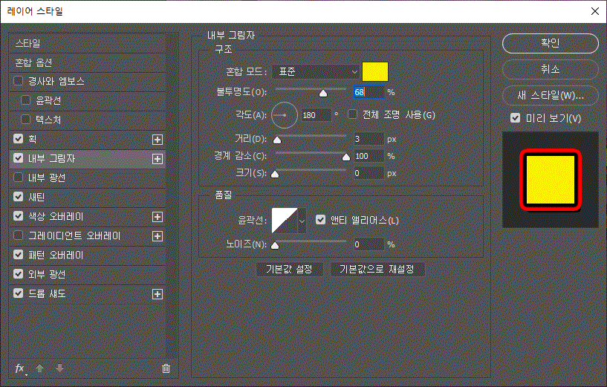
Task: Open 내부 광선 settings row
Action: tap(88, 178)
